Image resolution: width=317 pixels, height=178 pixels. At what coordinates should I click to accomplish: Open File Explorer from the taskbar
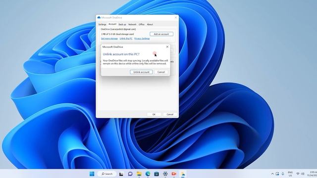139,174
